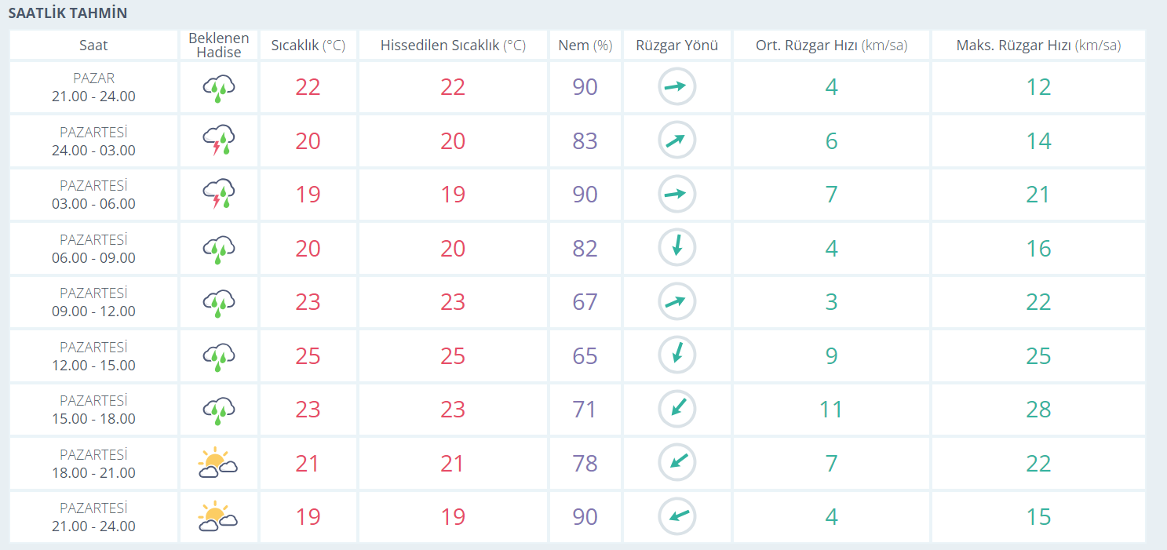The image size is (1167, 550).
Task: Click the Beklenen Hadise column header
Action: [x=219, y=46]
